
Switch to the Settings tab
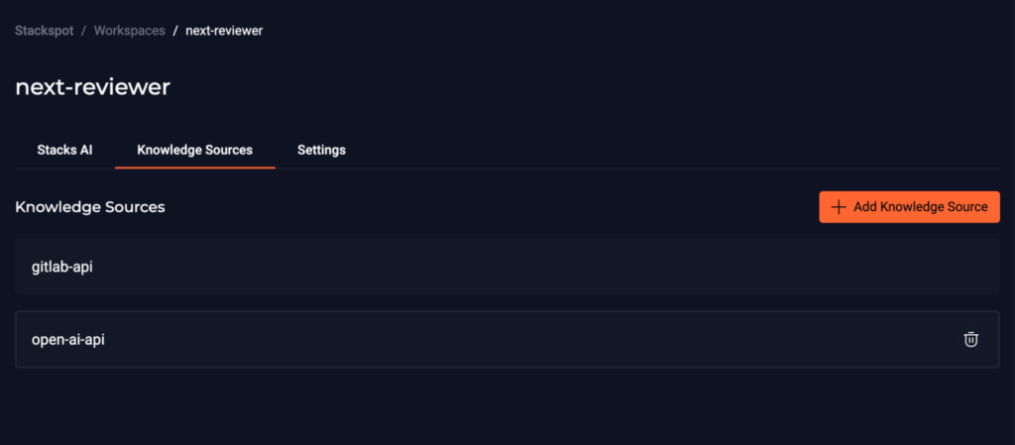click(x=321, y=150)
